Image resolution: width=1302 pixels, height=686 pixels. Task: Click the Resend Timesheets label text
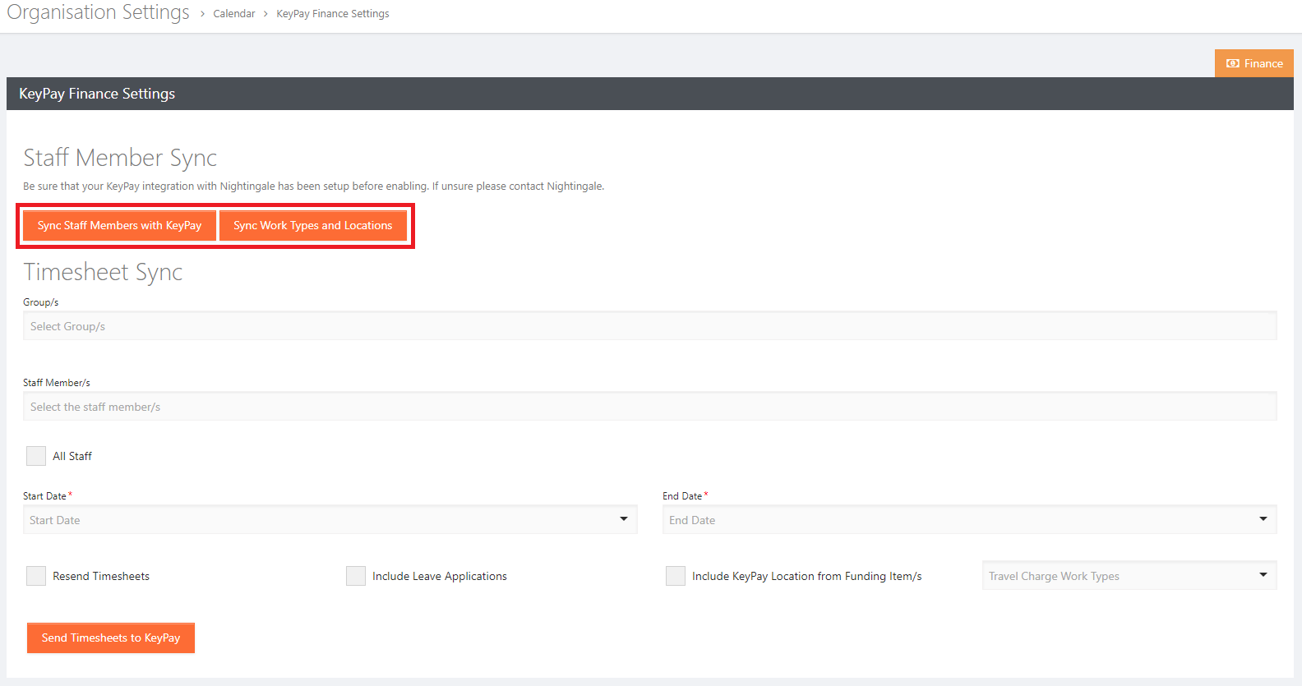pos(101,576)
